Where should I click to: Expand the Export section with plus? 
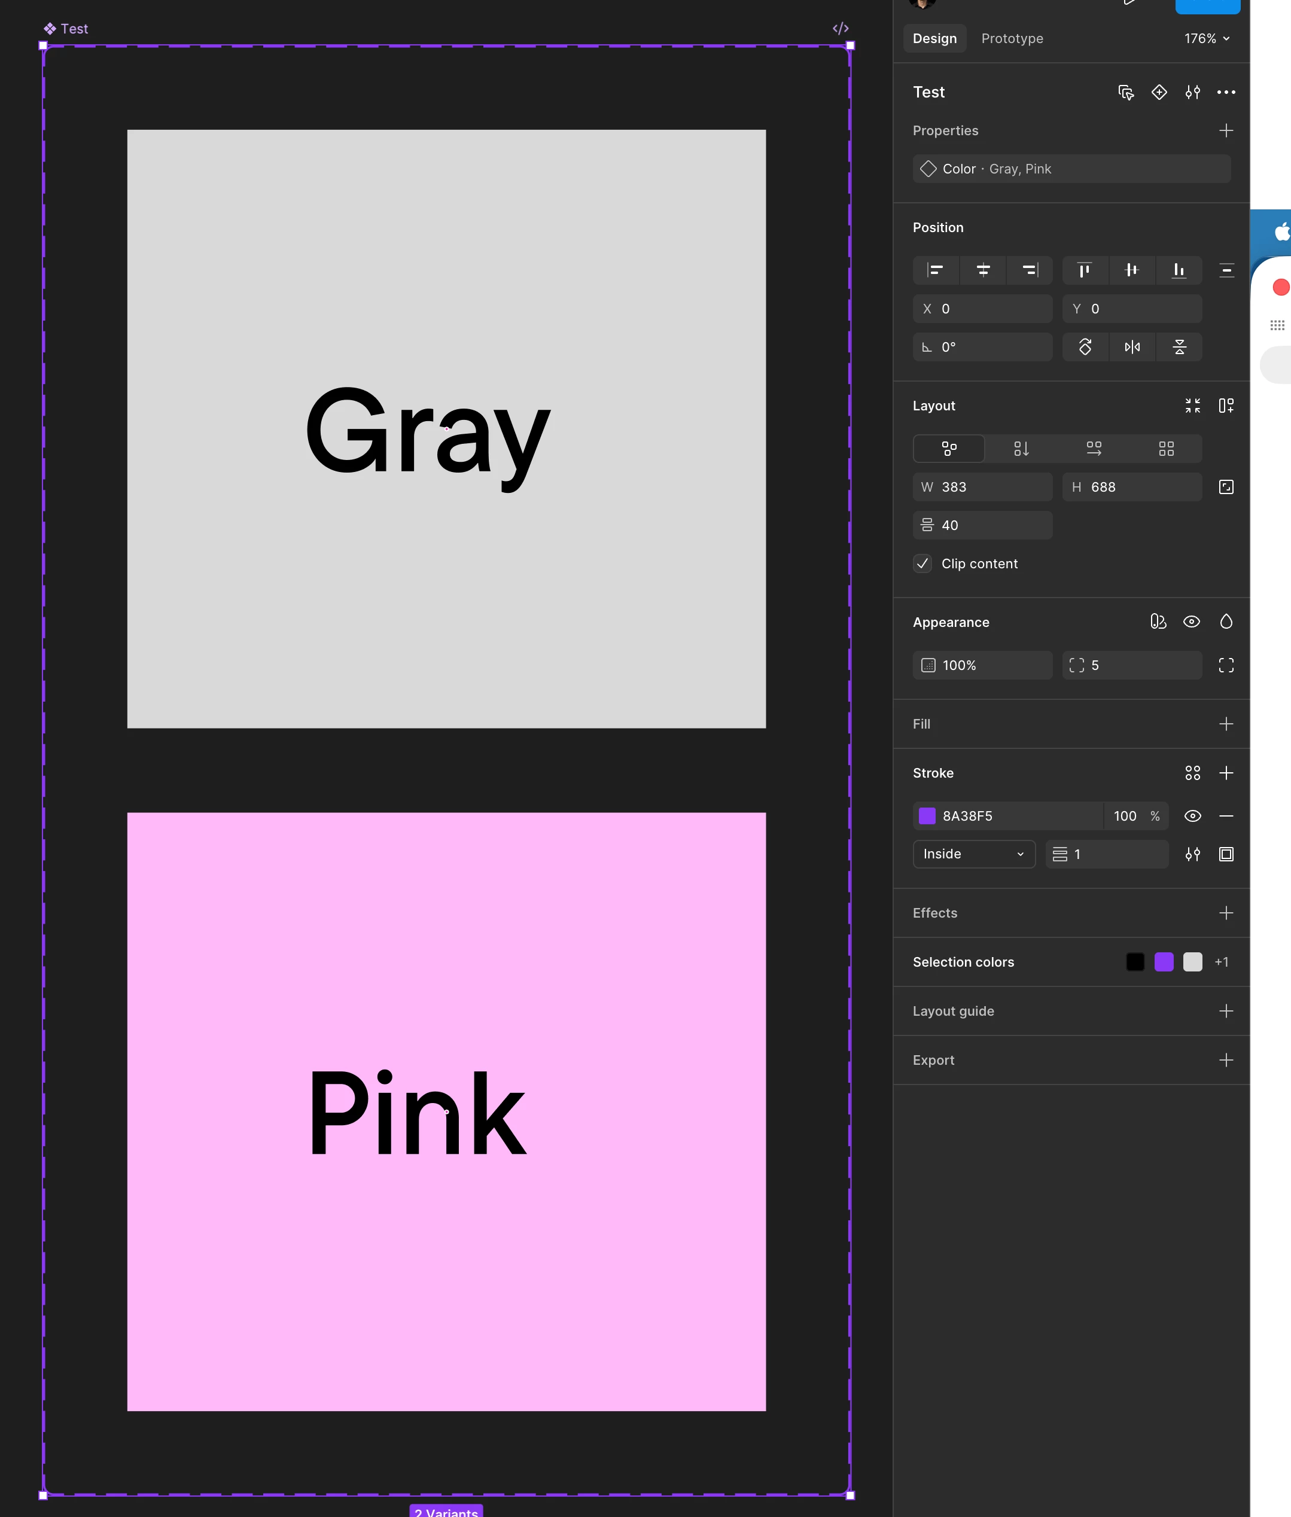pos(1226,1059)
